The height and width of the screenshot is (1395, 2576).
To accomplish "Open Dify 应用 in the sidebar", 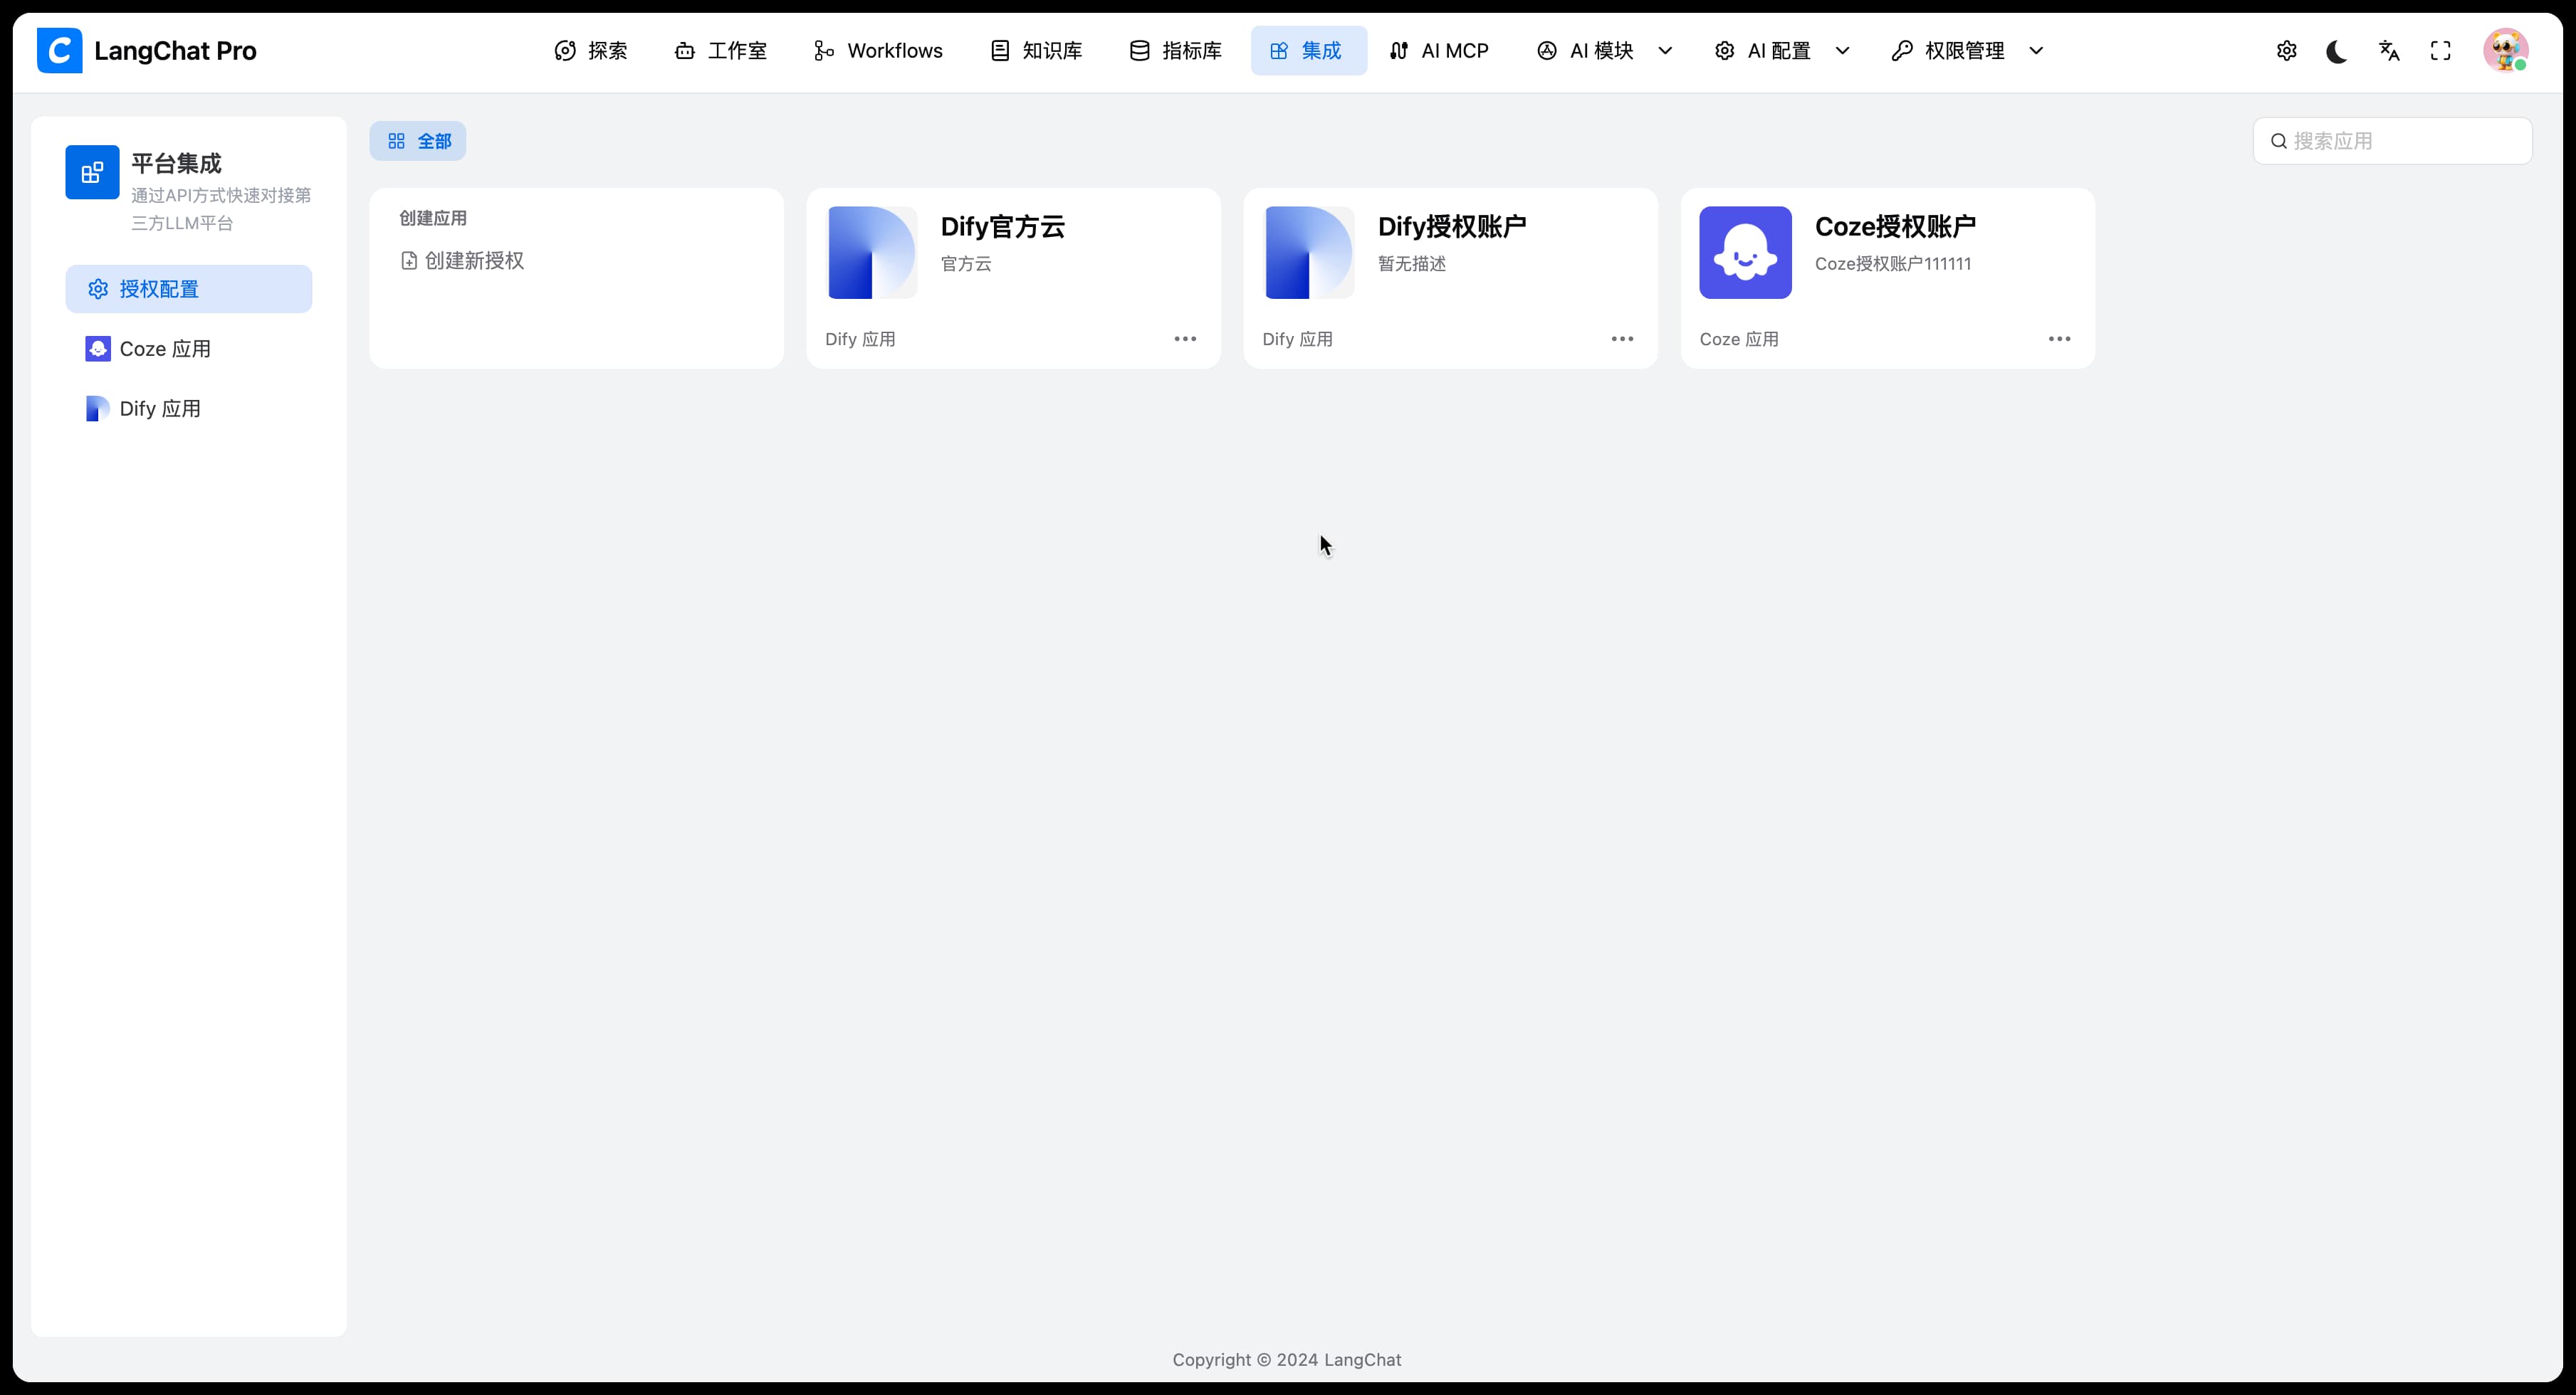I will (189, 409).
